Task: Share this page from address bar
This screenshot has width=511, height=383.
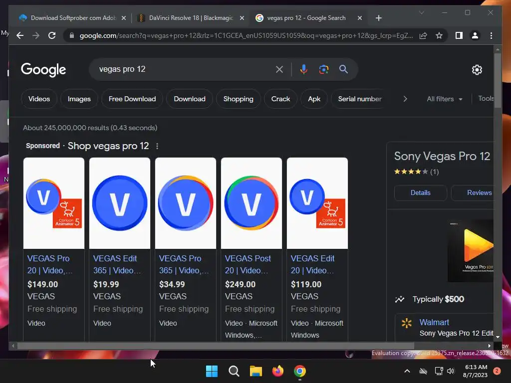Action: [423, 35]
